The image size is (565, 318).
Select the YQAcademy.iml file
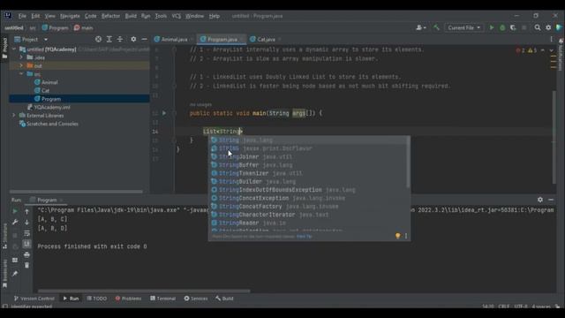(x=52, y=107)
